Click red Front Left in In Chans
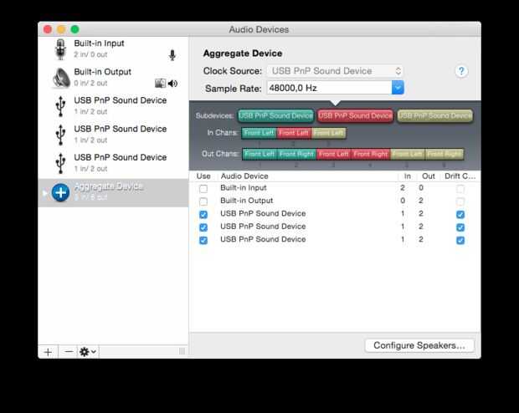The height and width of the screenshot is (413, 519). point(294,133)
